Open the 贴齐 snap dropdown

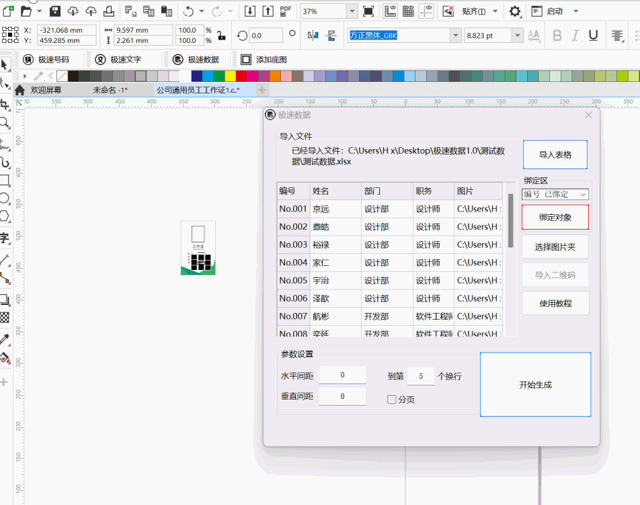click(495, 11)
